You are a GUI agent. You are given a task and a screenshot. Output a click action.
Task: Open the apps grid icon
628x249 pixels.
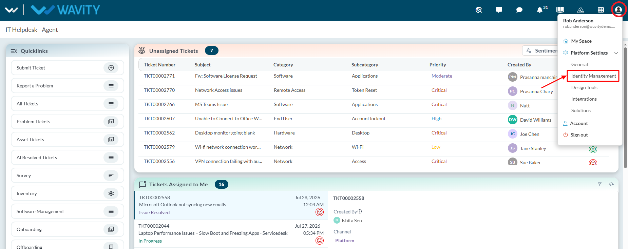pyautogui.click(x=601, y=10)
